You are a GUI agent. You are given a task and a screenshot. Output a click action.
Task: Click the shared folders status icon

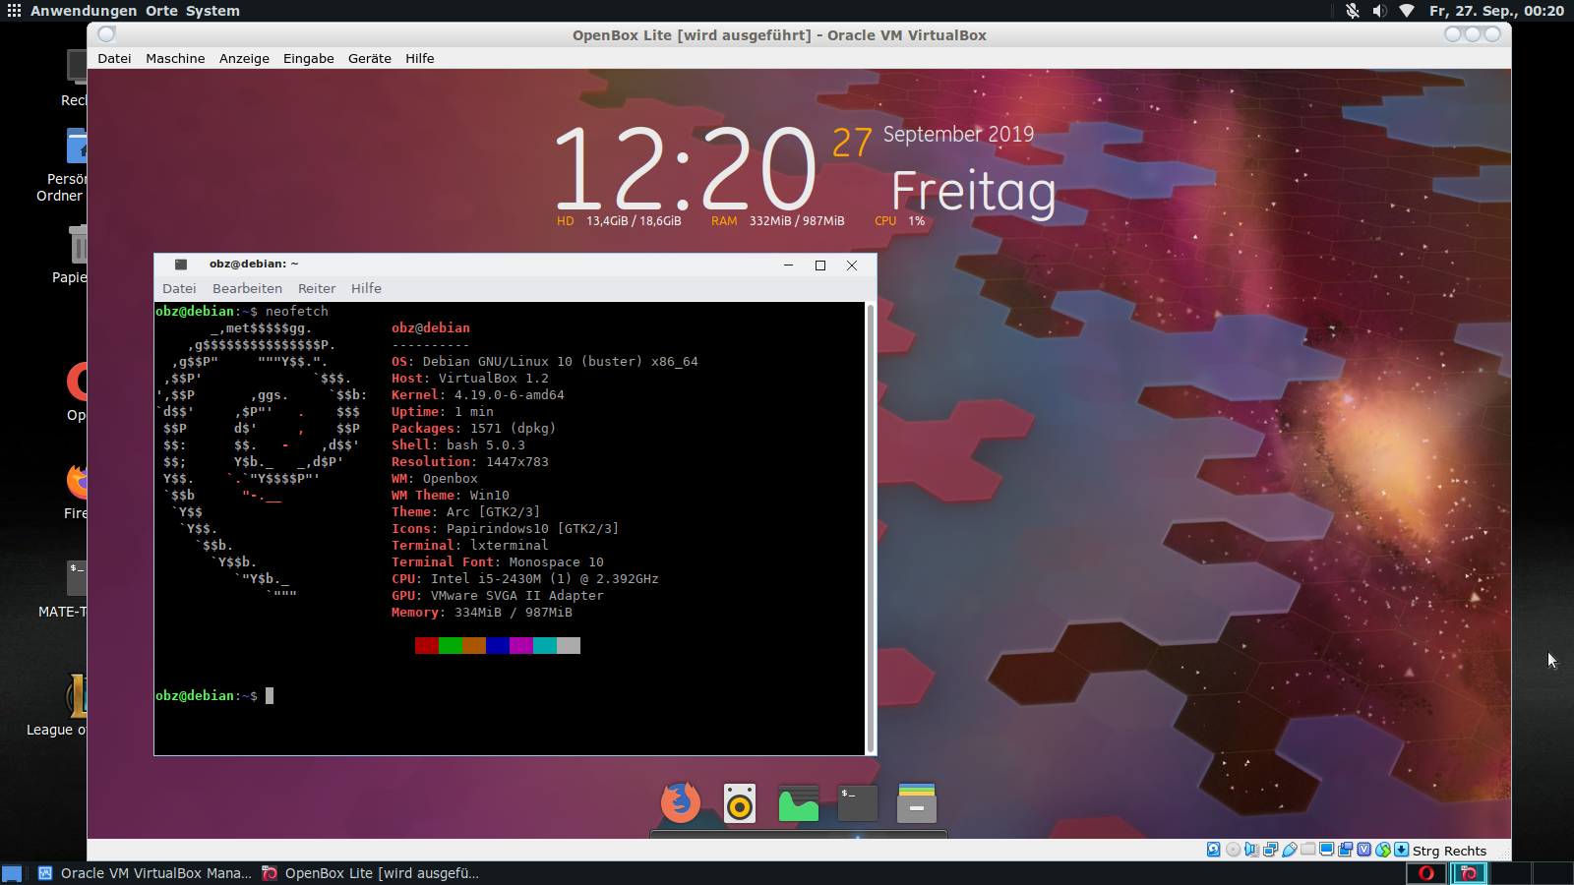(x=1307, y=850)
